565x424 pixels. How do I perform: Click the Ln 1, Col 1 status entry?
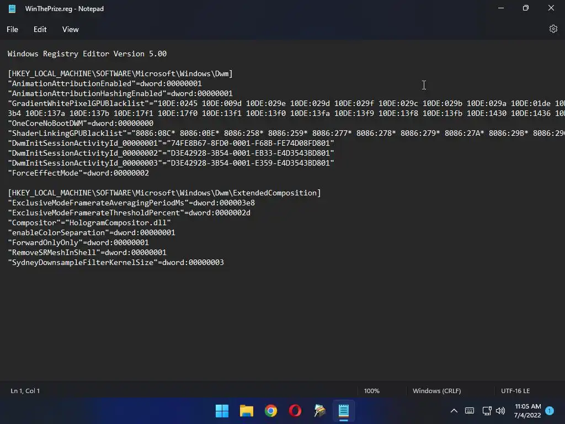[25, 391]
